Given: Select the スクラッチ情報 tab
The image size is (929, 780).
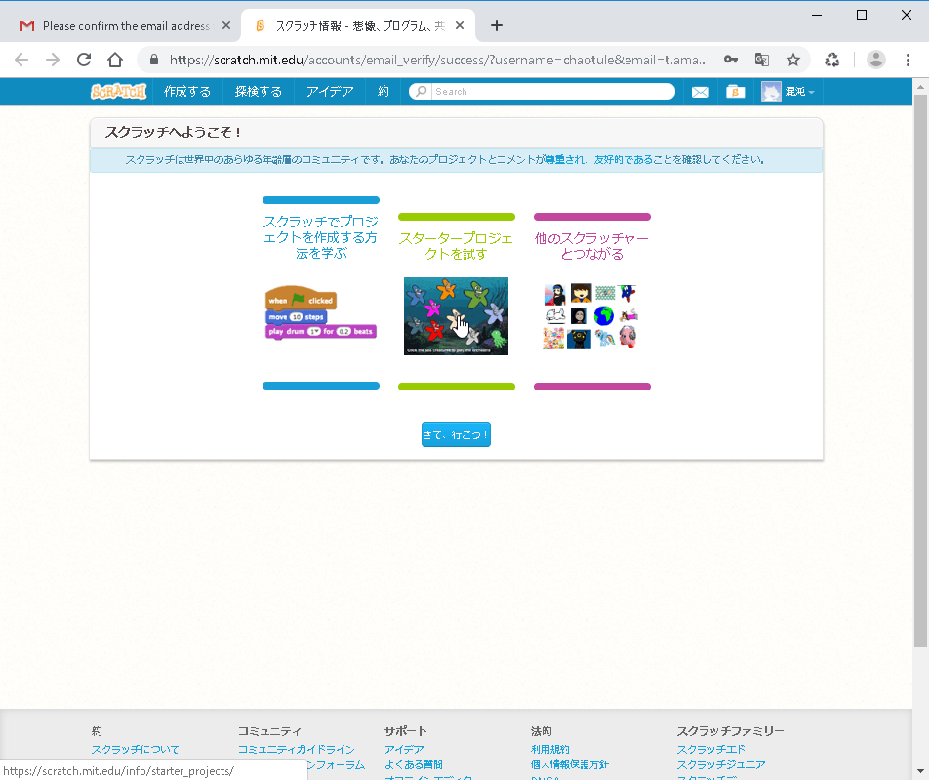Looking at the screenshot, I should click(x=358, y=25).
